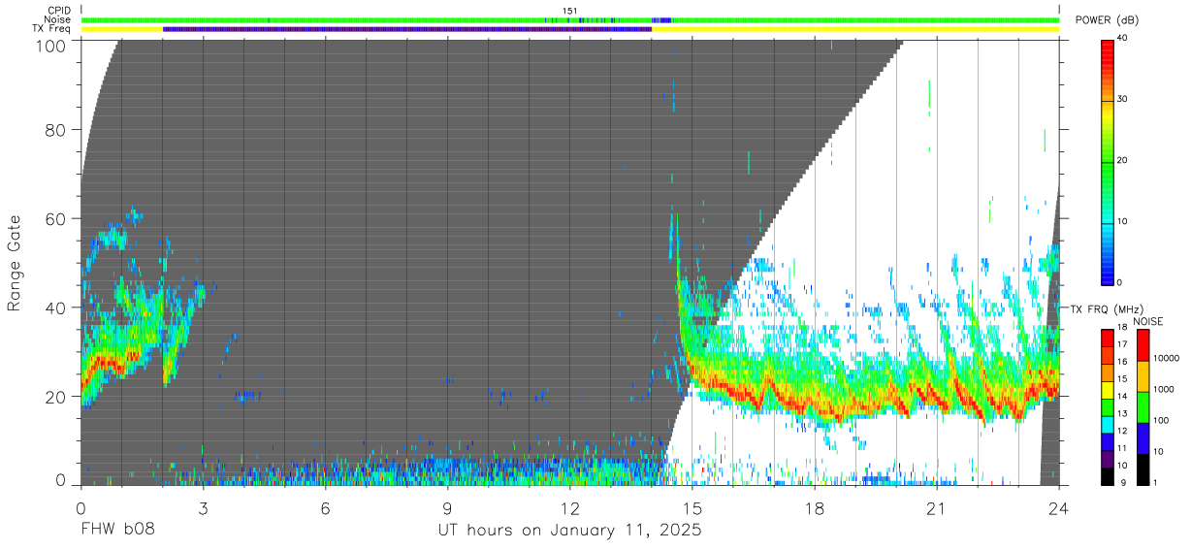This screenshot has height=550, width=1191.
Task: Click the 11 tick on the TX FRQ scale
Action: (x=1125, y=448)
